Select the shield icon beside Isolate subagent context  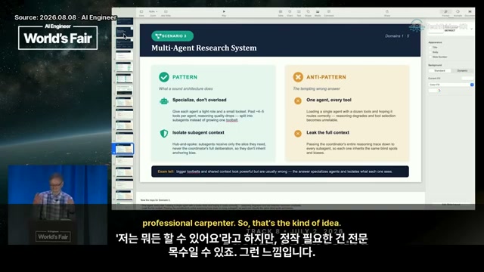click(x=164, y=133)
